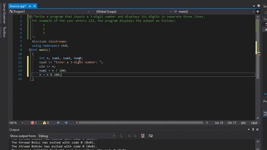This screenshot has width=267, height=150.
Task: Click the horizontal scrollbar left arrow
Action: tap(77, 122)
